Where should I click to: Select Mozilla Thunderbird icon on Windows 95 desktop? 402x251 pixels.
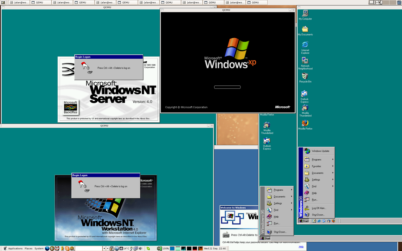coord(267,128)
